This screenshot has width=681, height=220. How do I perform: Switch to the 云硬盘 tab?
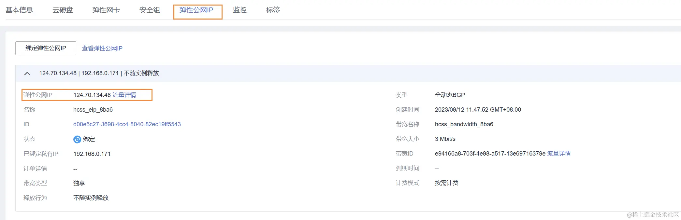click(63, 10)
